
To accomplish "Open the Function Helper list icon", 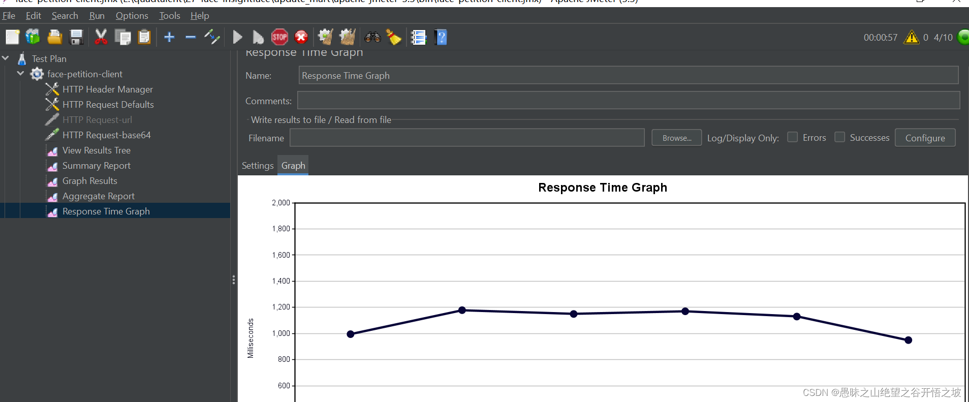I will coord(419,37).
